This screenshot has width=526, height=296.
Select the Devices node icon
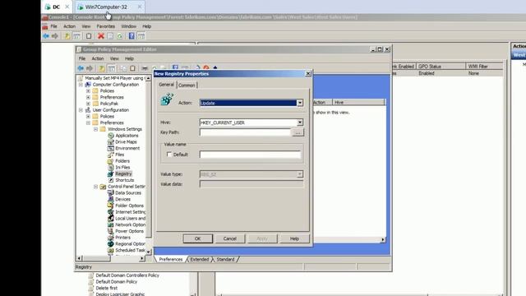click(x=111, y=199)
